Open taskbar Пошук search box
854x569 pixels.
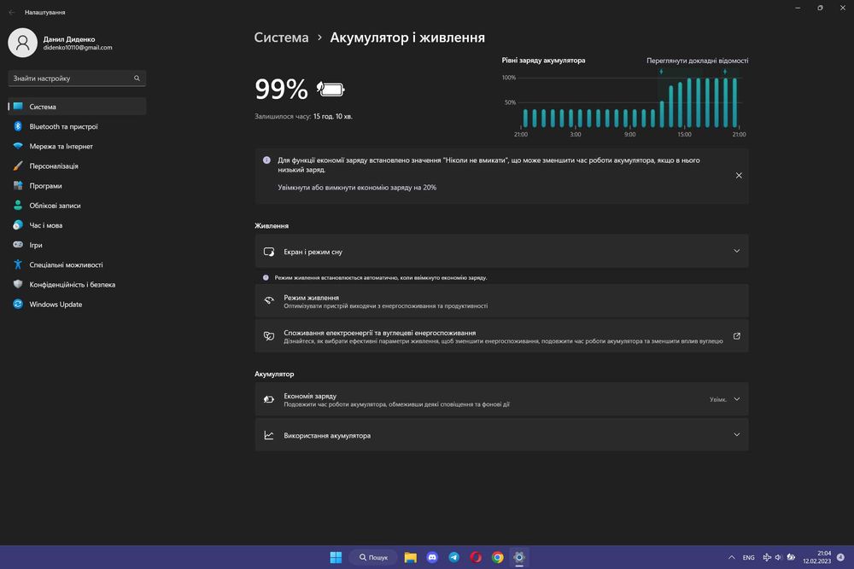[x=374, y=557]
